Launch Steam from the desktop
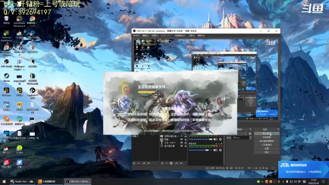 coord(6,78)
